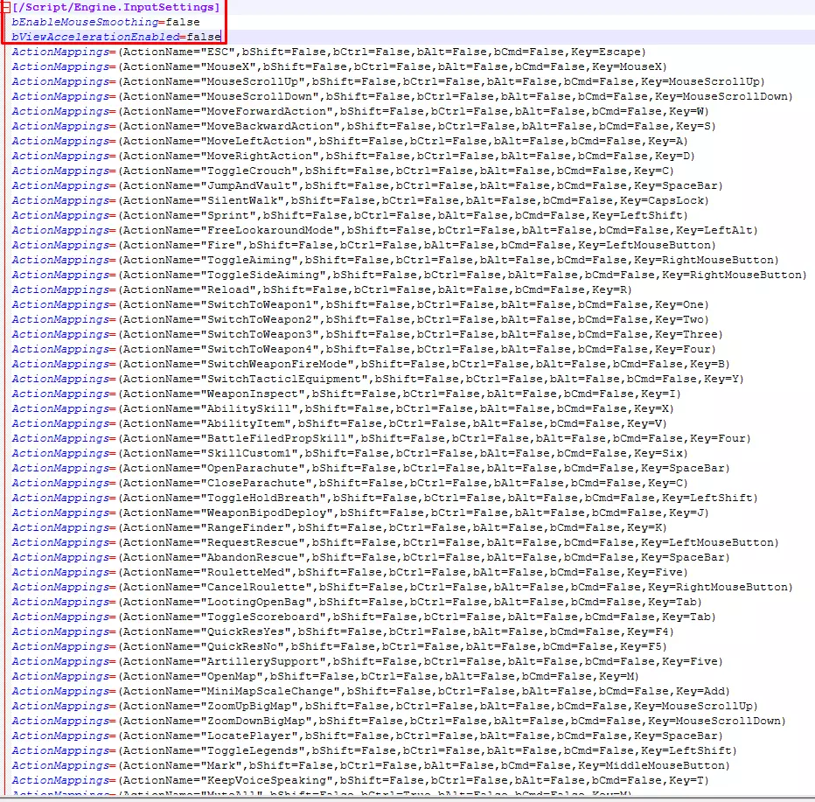The width and height of the screenshot is (815, 802).
Task: Click the "MouseScrollDown" action mapping line
Action: pyautogui.click(x=401, y=97)
